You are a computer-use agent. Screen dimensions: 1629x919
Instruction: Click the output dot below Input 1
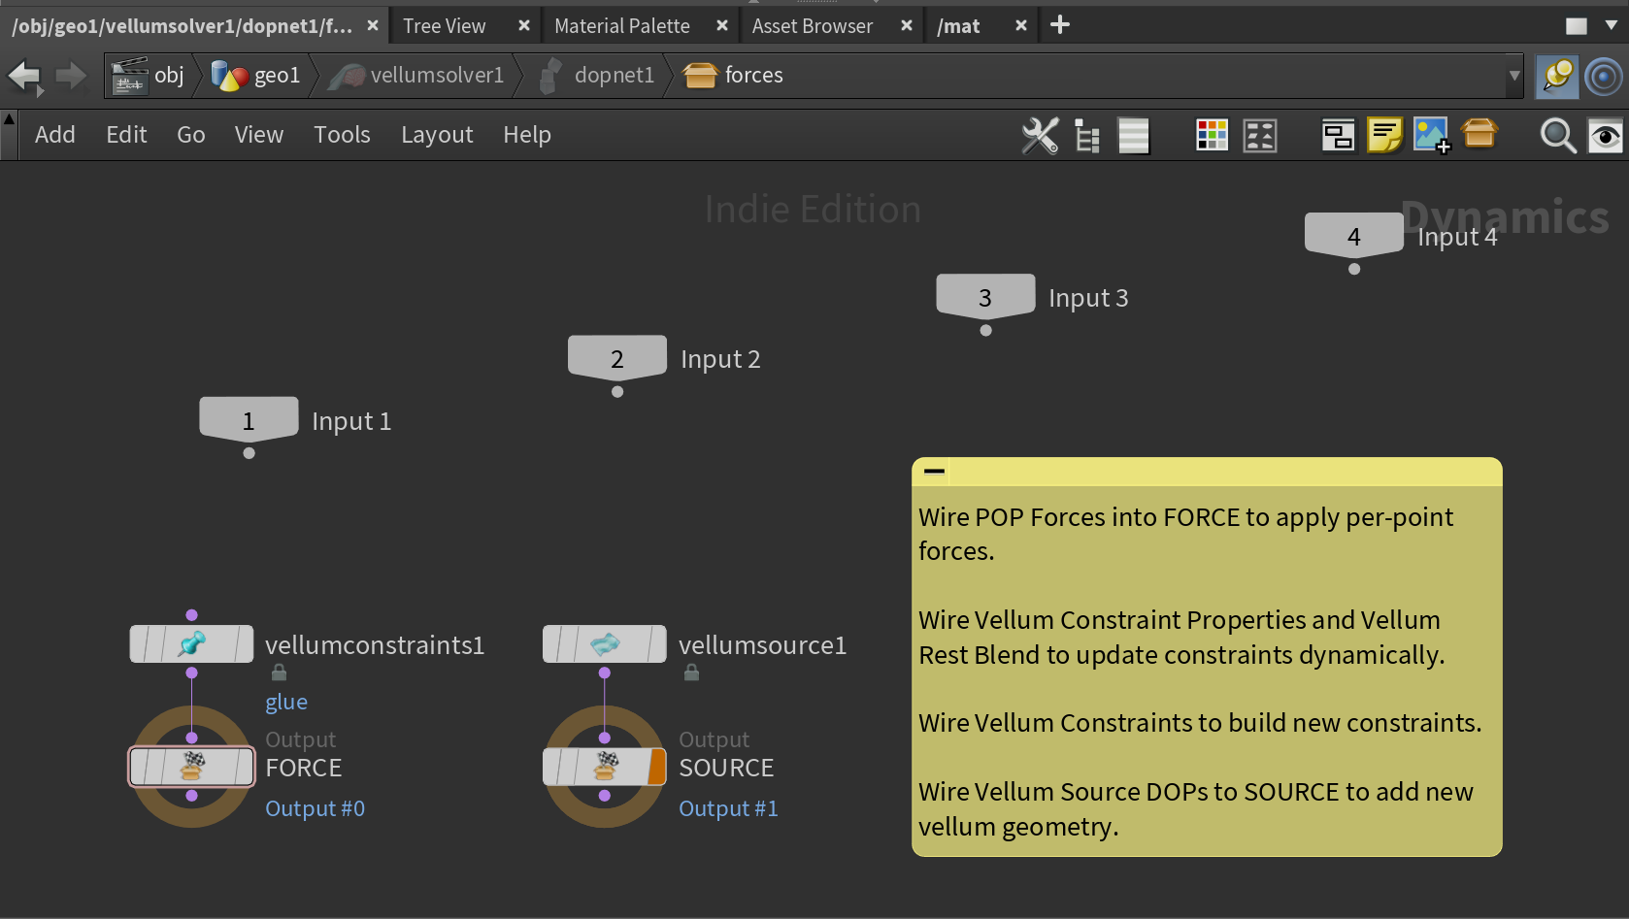249,453
